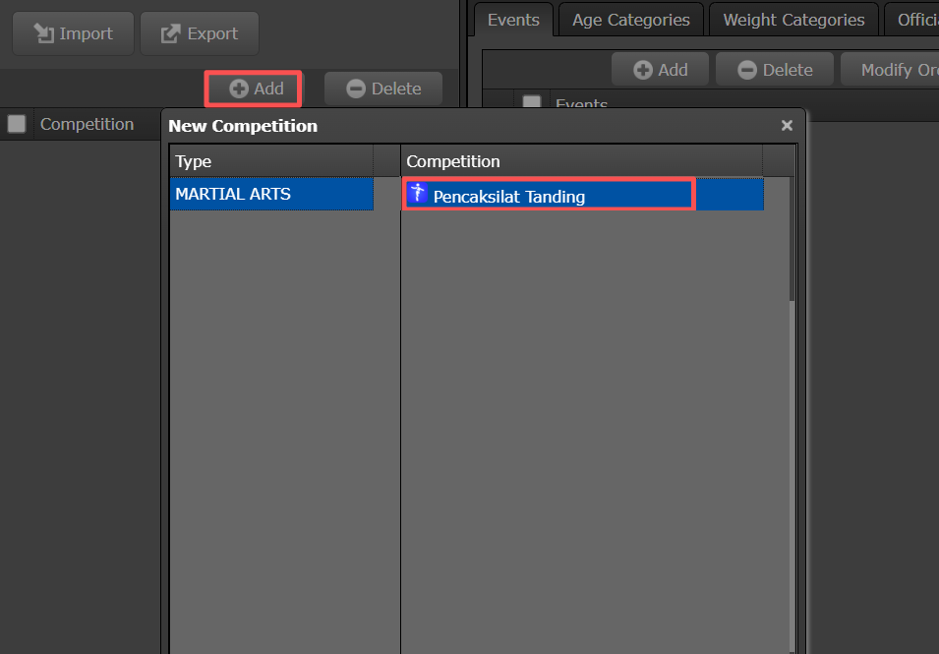The image size is (939, 654).
Task: Select Pencaksilat Tanding competition
Action: (583, 194)
